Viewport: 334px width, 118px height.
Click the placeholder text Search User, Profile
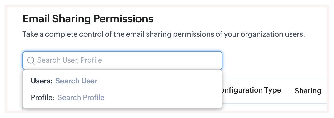[x=70, y=60]
